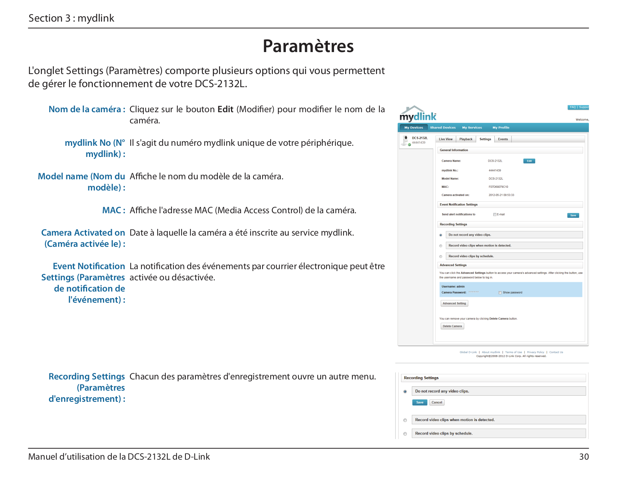
Task: Open the Shared Devices menu
Action: click(443, 128)
